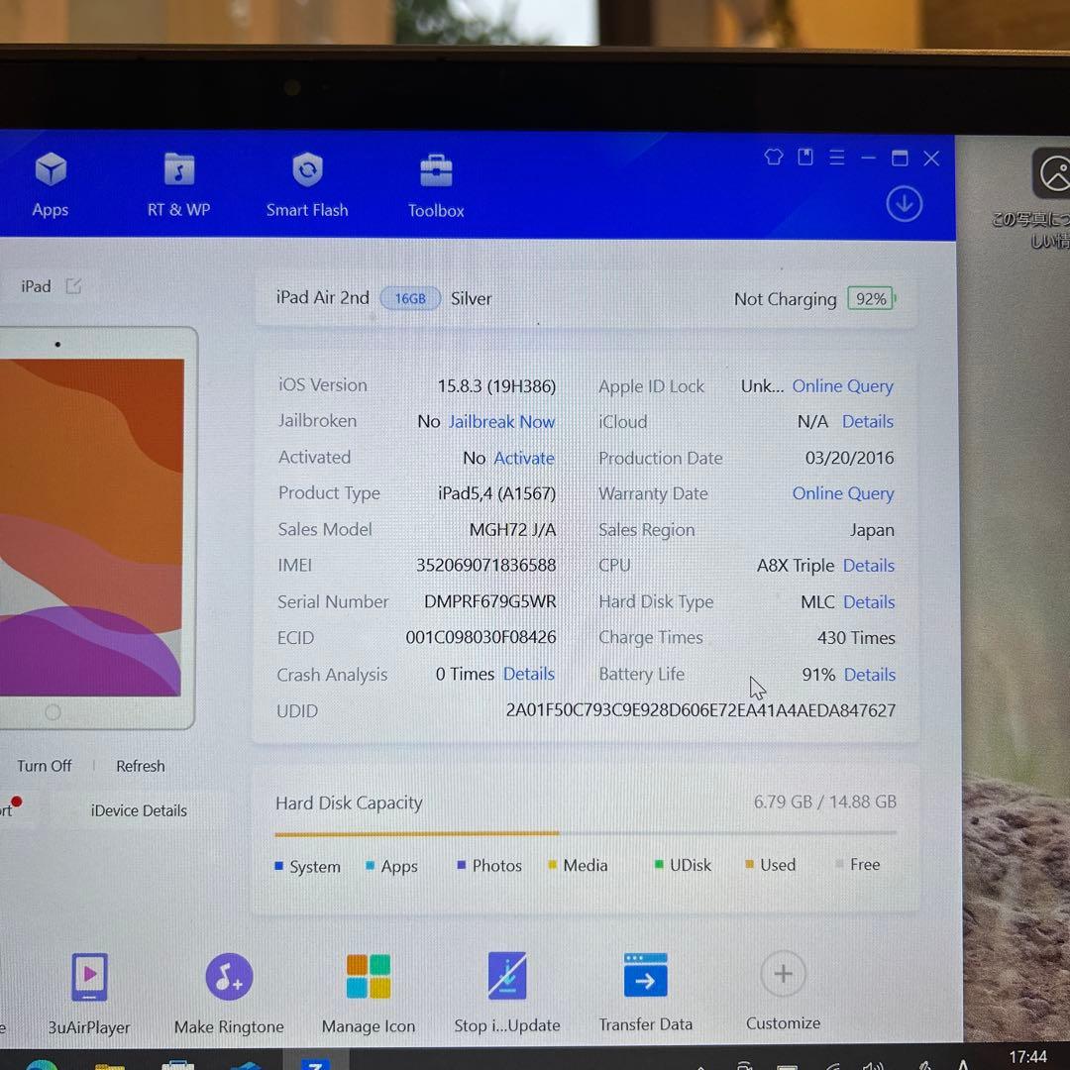The width and height of the screenshot is (1070, 1070).
Task: Switch to the iDevice Details tab
Action: click(138, 810)
